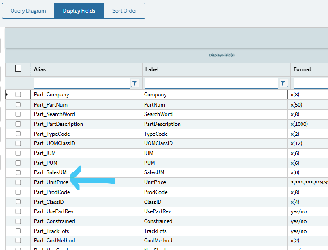Select the Part_SearchWord alias cell
This screenshot has width=328, height=250.
click(86, 114)
